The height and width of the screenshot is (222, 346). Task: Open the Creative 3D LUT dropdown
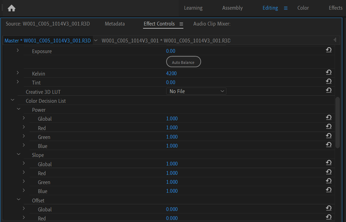pyautogui.click(x=196, y=91)
